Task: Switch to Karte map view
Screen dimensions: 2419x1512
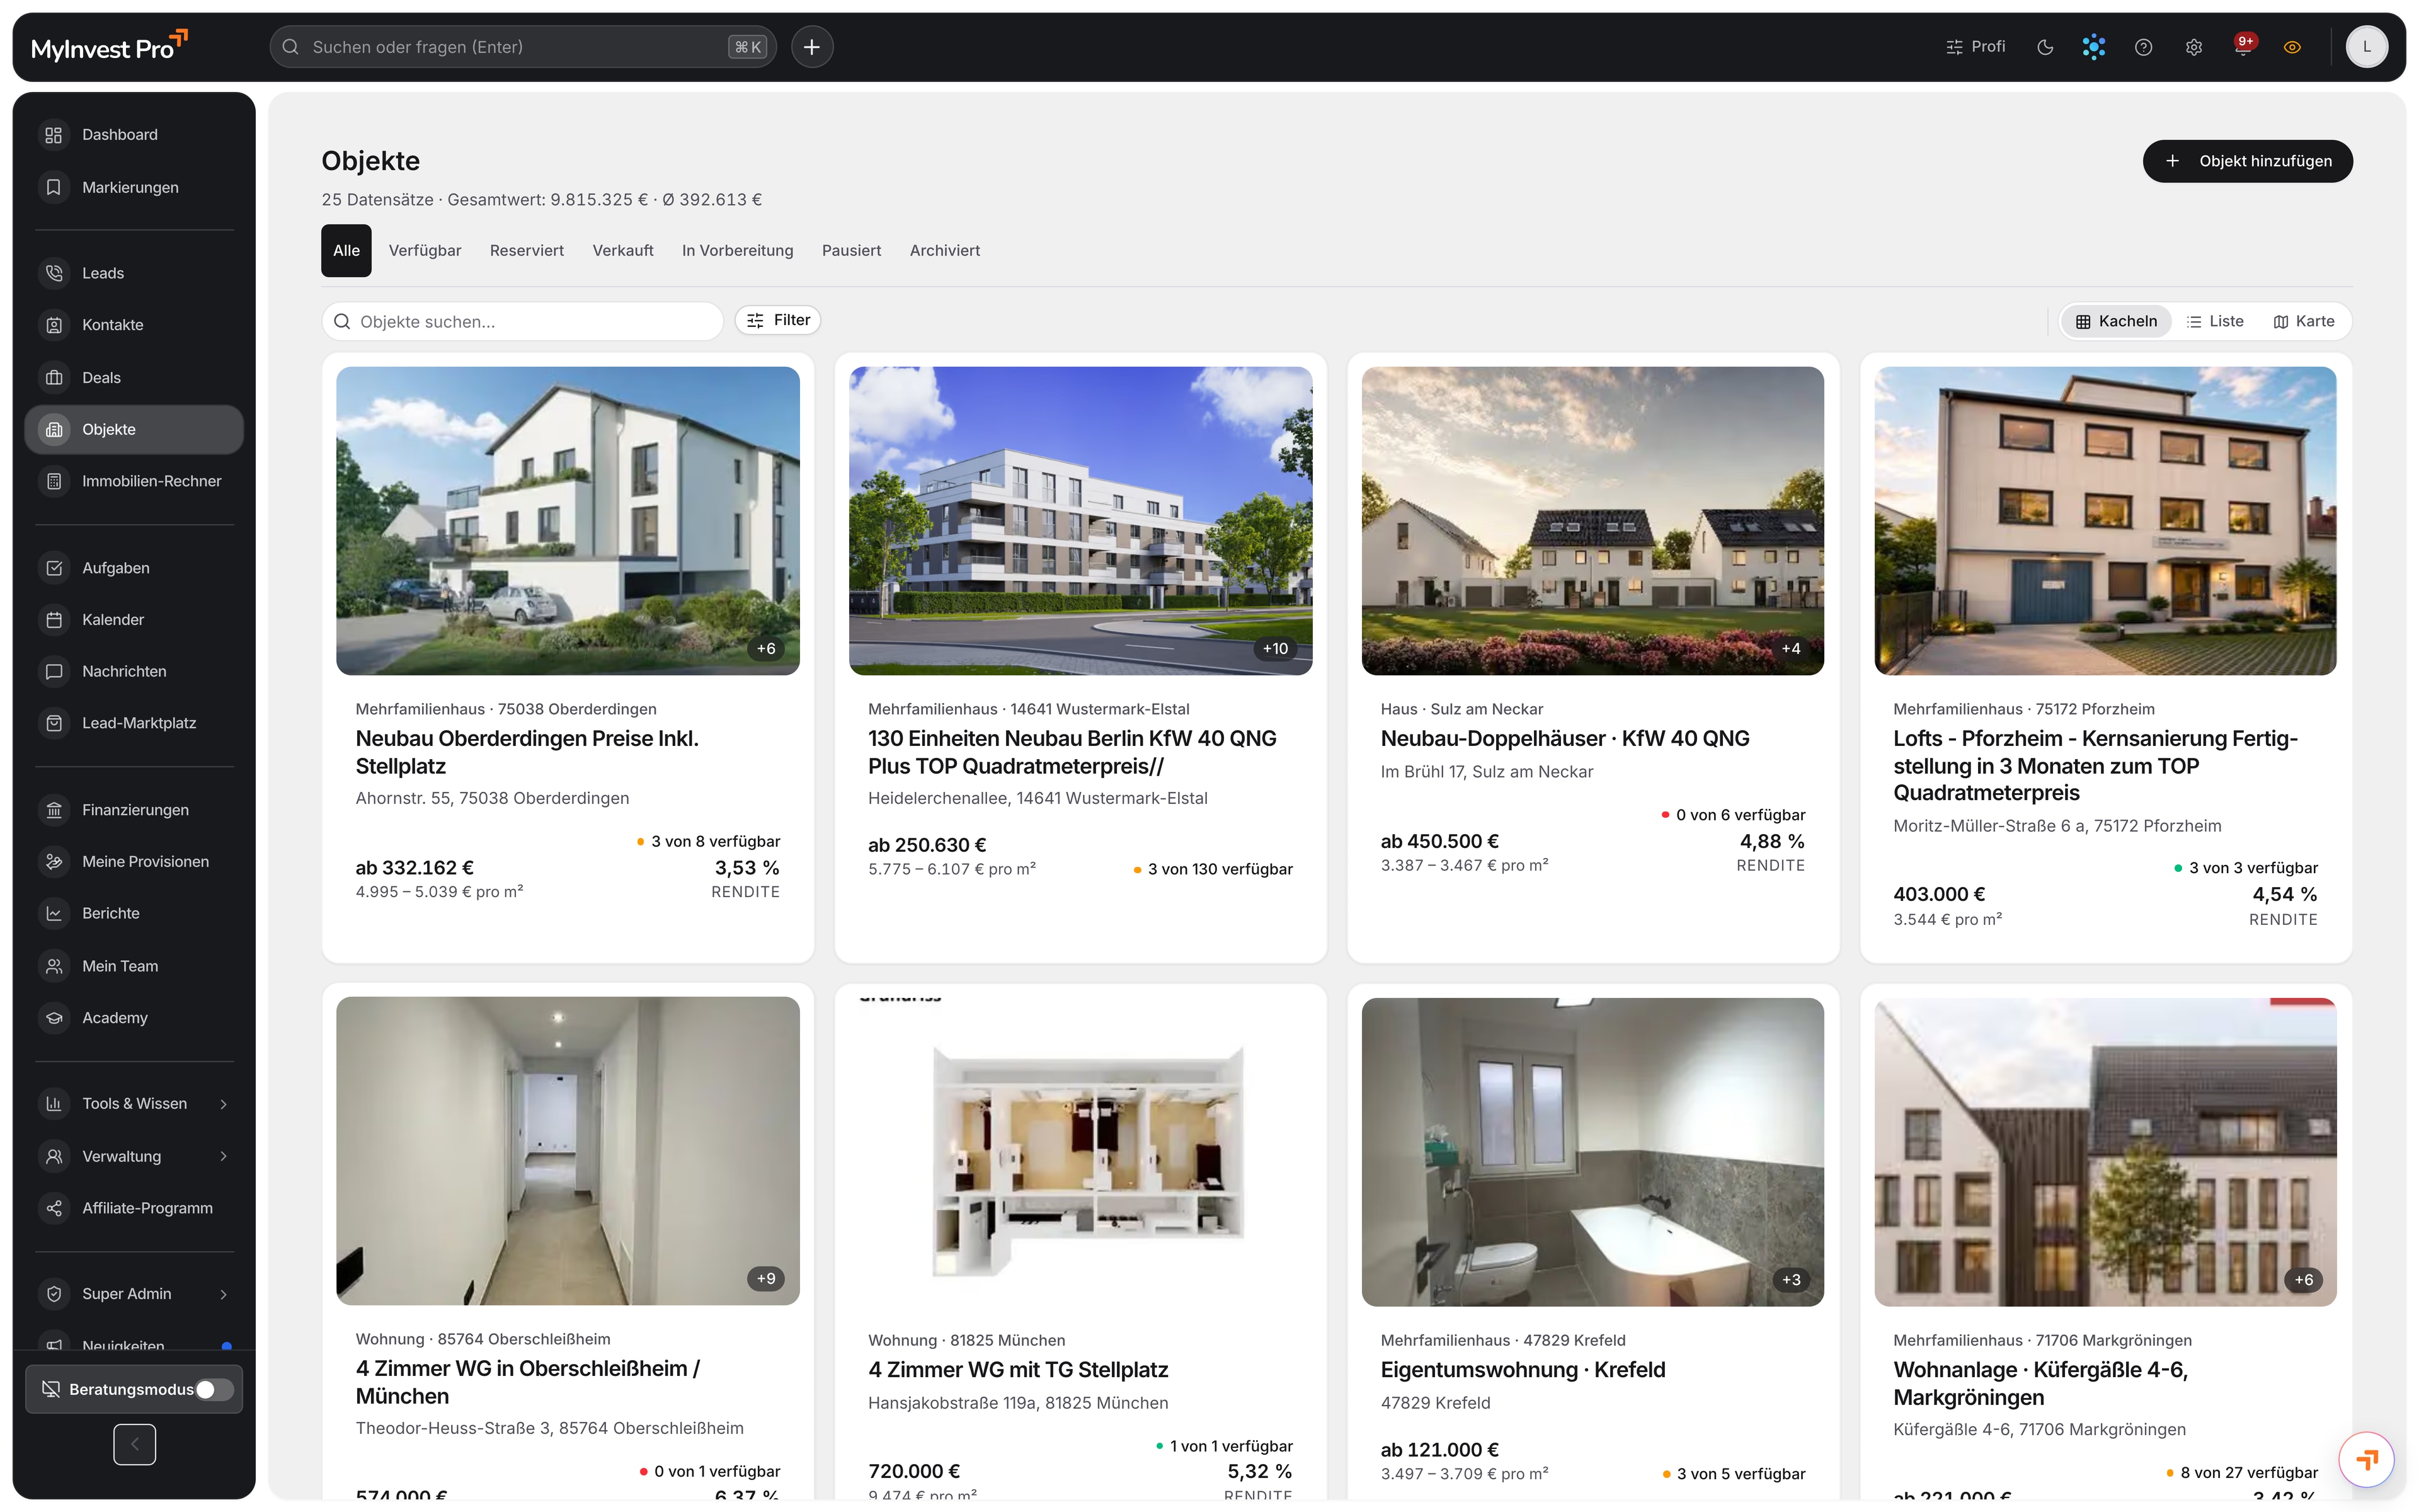Action: pyautogui.click(x=2304, y=321)
